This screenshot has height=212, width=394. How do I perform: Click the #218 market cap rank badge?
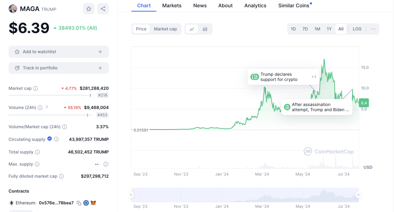(x=103, y=95)
